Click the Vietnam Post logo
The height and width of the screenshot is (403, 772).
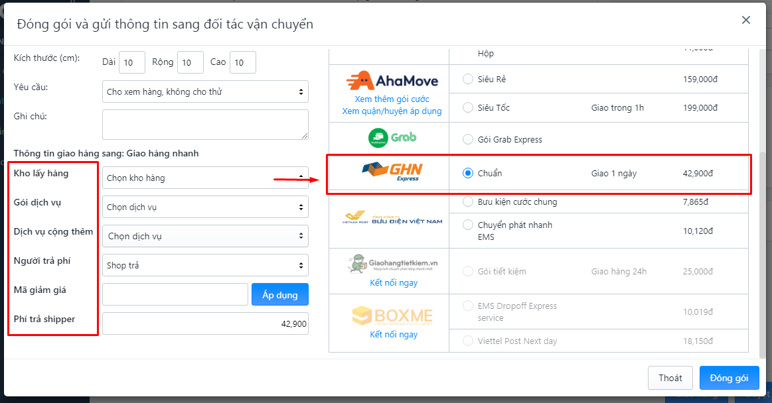point(392,217)
